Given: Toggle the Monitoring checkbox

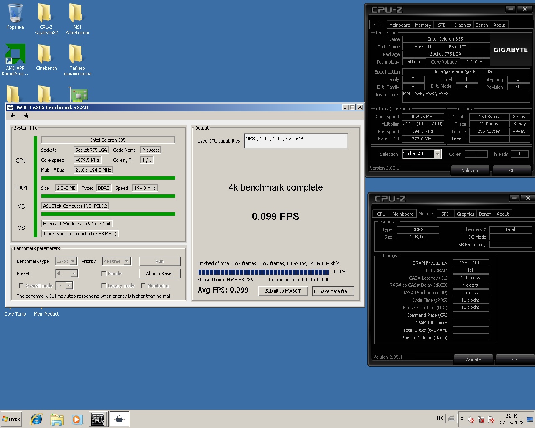Looking at the screenshot, I should 143,285.
